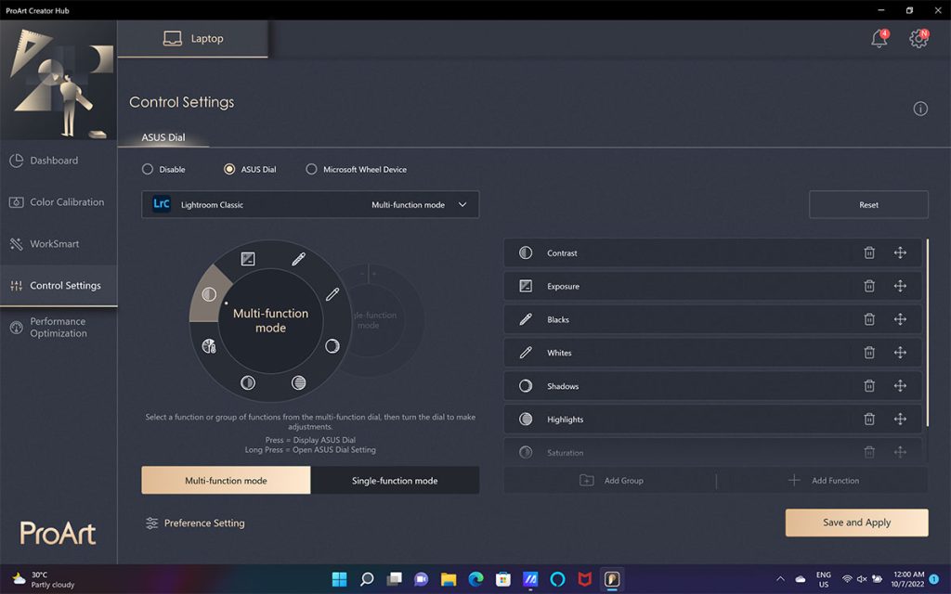Delete the Blacks function from list
The width and height of the screenshot is (951, 594).
point(869,319)
